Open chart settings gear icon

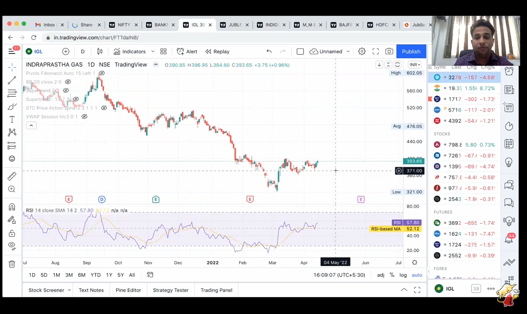(x=362, y=51)
